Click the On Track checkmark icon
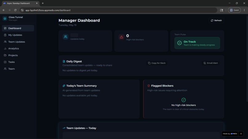Image resolution: width=248 pixels, height=139 pixels. pyautogui.click(x=179, y=43)
